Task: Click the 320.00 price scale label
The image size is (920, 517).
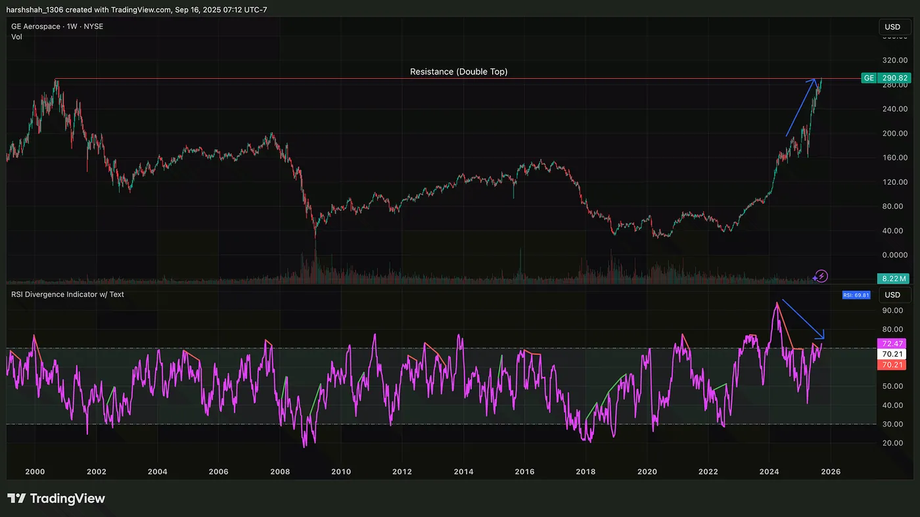Action: [894, 60]
